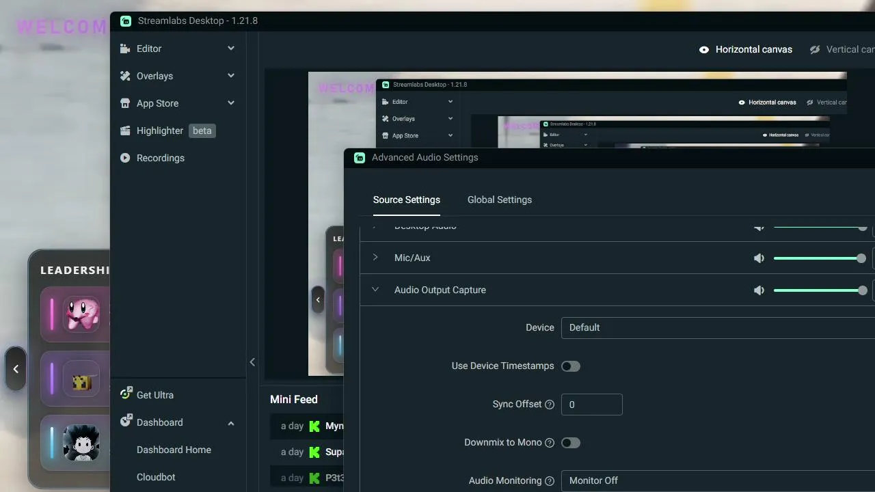Image resolution: width=875 pixels, height=492 pixels.
Task: Switch to the Global Settings tab
Action: point(500,200)
